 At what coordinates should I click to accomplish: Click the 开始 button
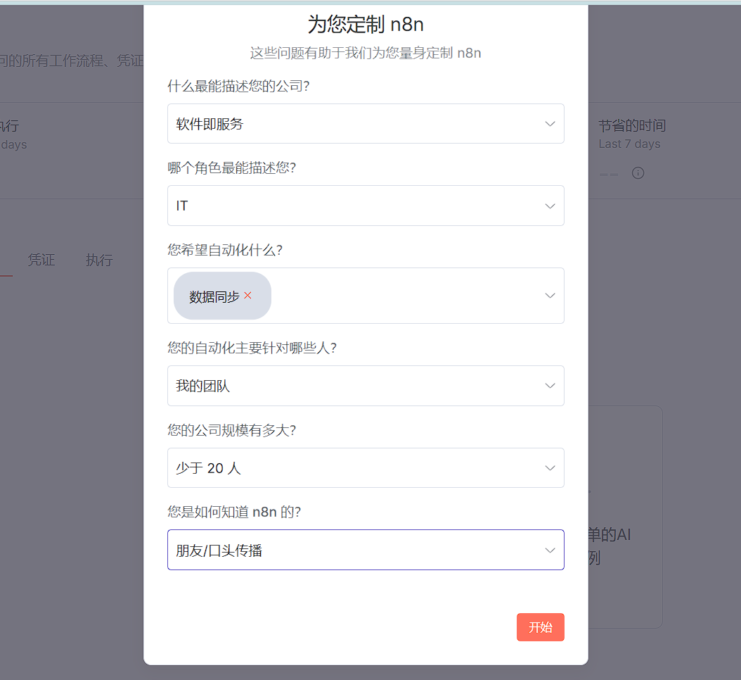tap(540, 627)
